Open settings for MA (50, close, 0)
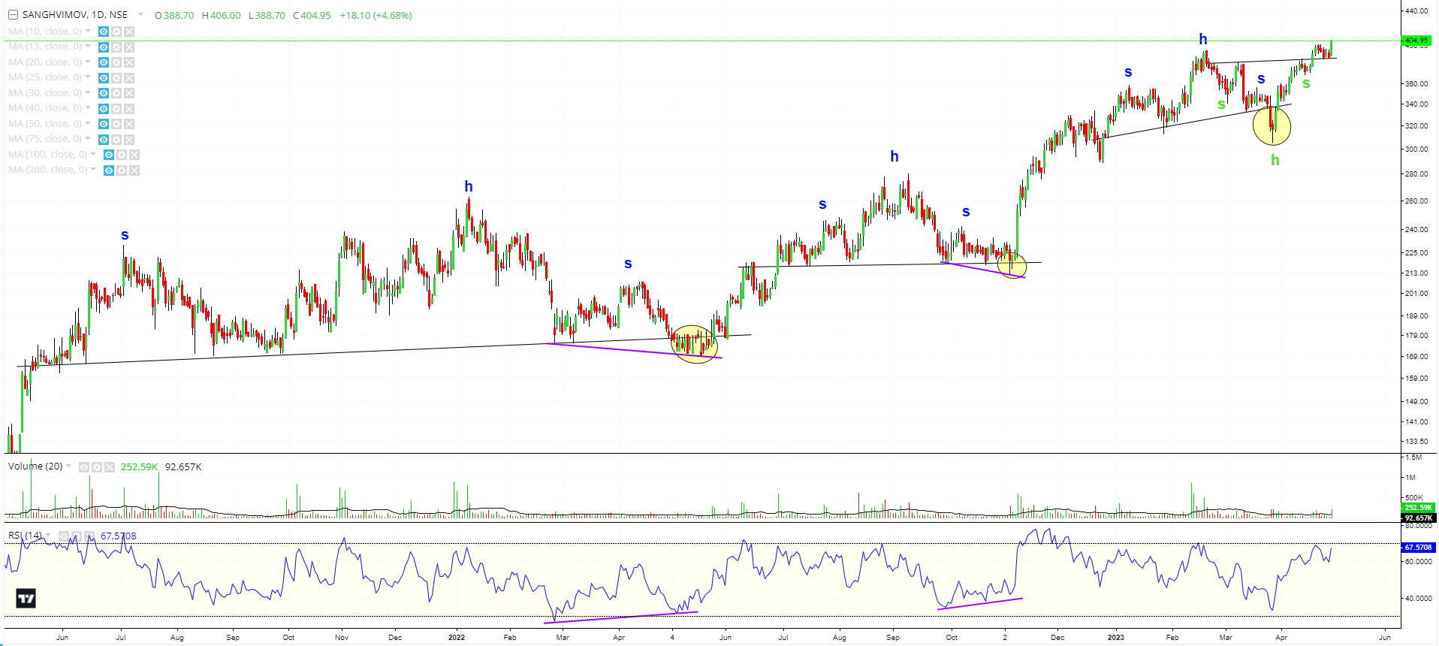Viewport: 1439px width, 646px height. 116,124
